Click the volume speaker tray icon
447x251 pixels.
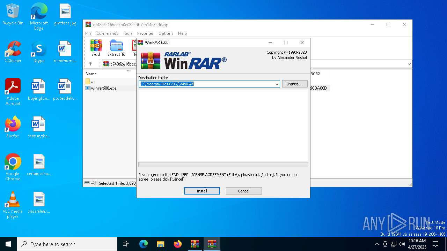(x=402, y=244)
